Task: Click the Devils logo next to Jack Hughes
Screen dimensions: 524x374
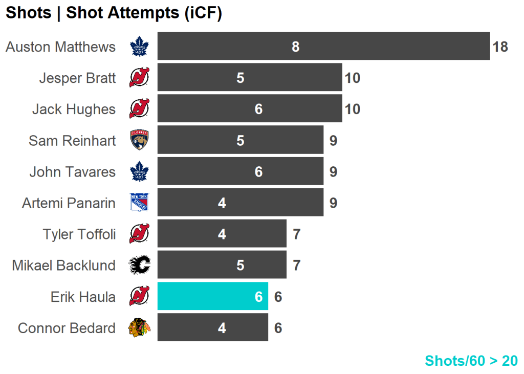Action: pos(139,109)
